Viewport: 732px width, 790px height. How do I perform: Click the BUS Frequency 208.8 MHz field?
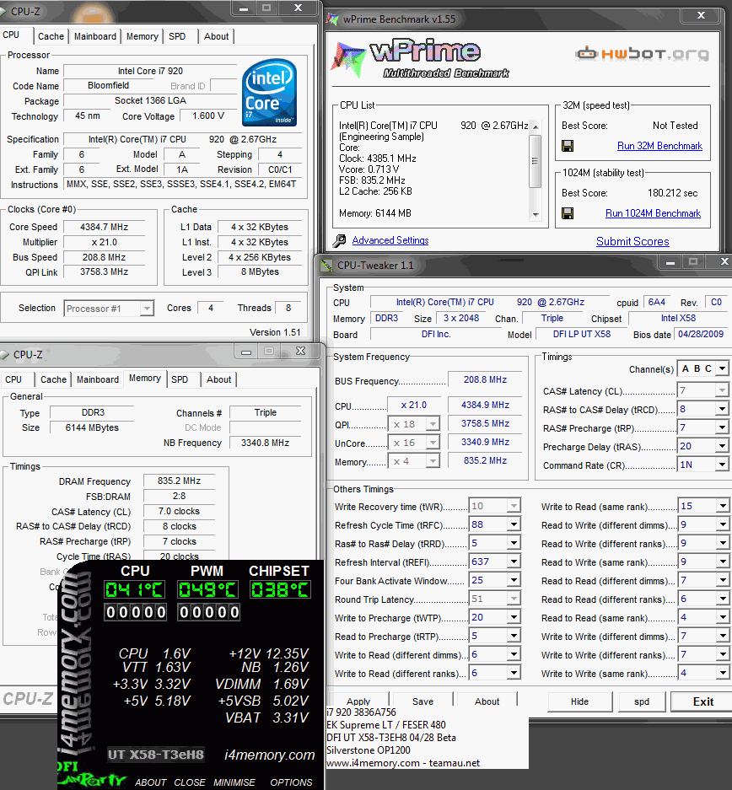pos(485,380)
